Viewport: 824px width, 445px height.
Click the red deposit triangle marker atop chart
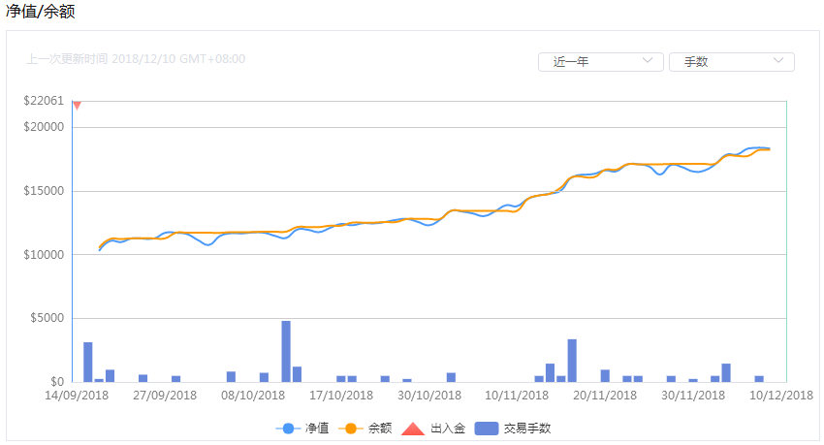point(77,105)
